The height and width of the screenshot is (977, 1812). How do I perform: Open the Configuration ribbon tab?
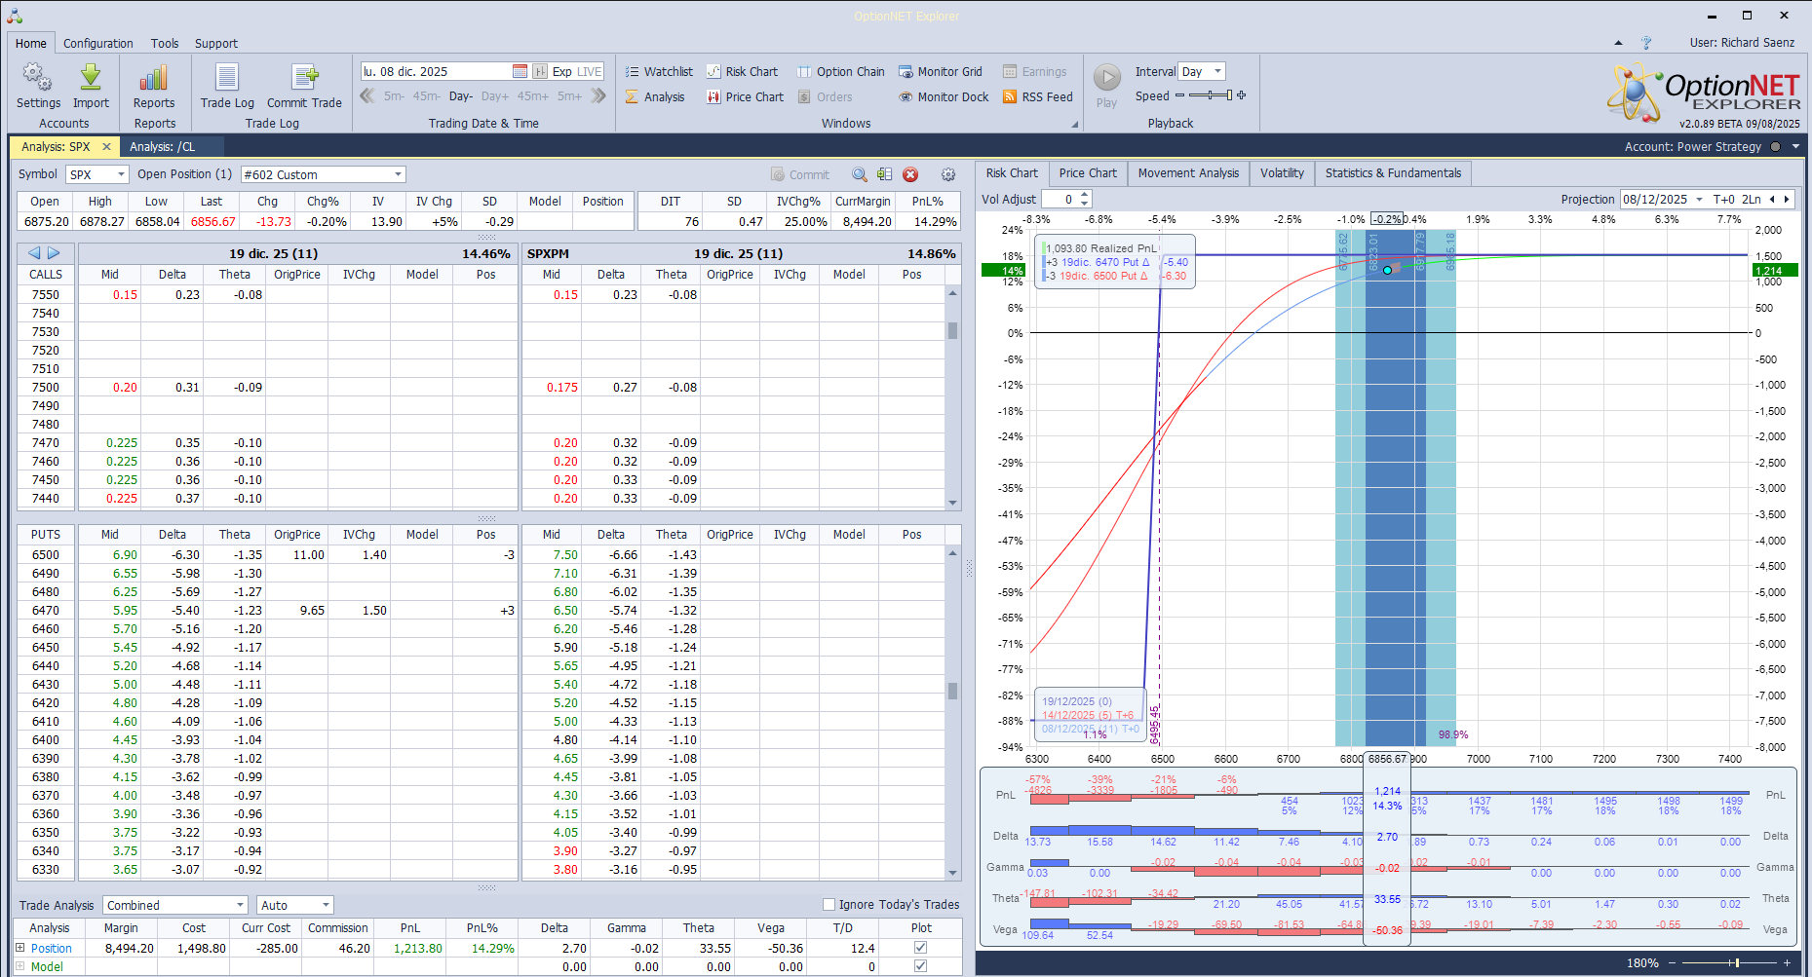(98, 43)
